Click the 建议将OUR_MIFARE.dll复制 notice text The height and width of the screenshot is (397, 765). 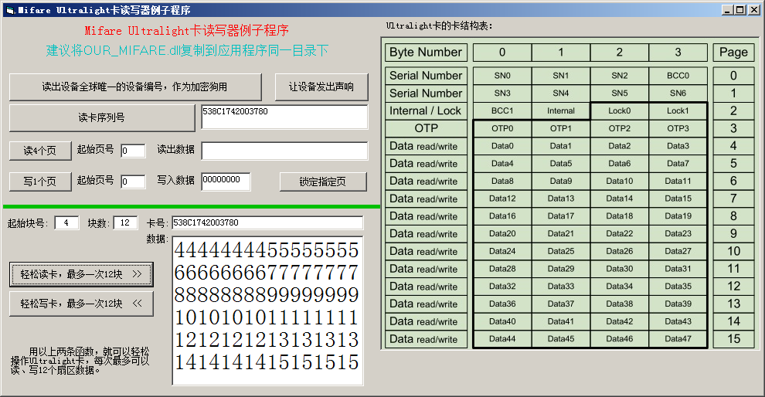click(x=187, y=51)
